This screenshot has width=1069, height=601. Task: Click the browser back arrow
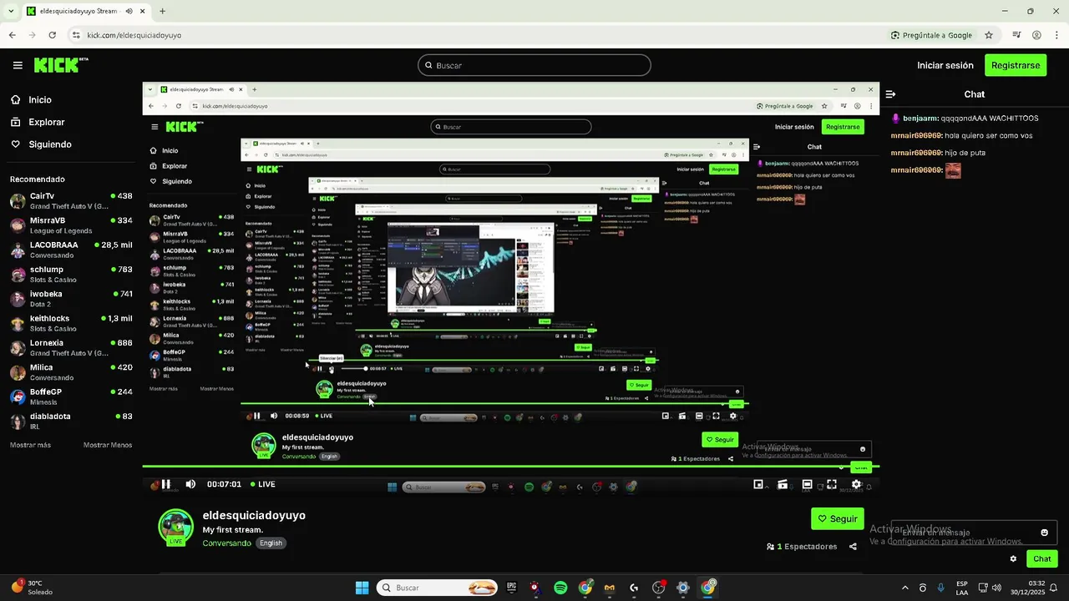(12, 35)
